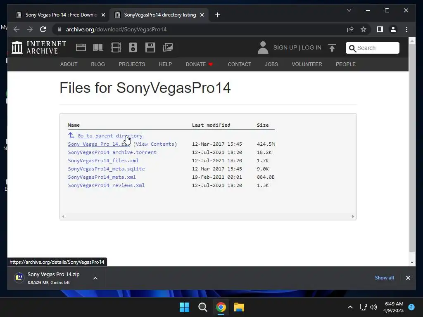This screenshot has width=423, height=317.
Task: Click Show all downloads
Action: [x=384, y=278]
